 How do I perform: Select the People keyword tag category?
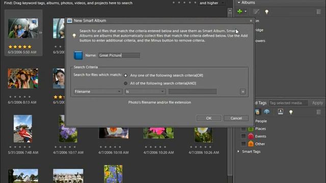pos(261,121)
